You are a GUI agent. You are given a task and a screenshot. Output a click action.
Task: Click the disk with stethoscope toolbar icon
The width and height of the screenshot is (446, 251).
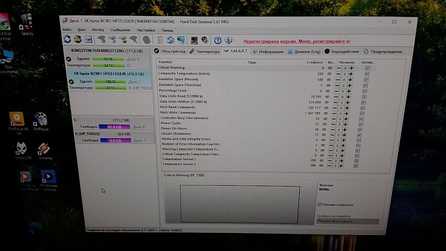pos(112,40)
